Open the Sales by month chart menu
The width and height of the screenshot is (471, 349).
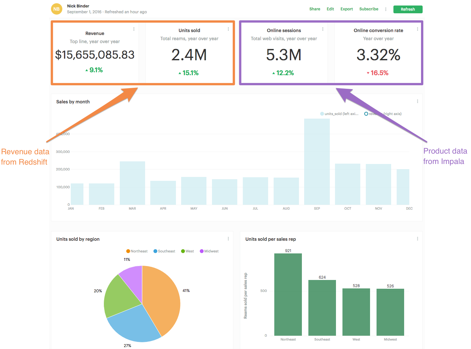pyautogui.click(x=417, y=101)
